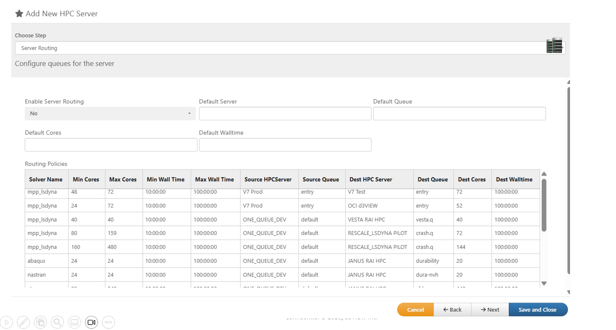Click the video camera icon
The width and height of the screenshot is (616, 330).
click(91, 322)
